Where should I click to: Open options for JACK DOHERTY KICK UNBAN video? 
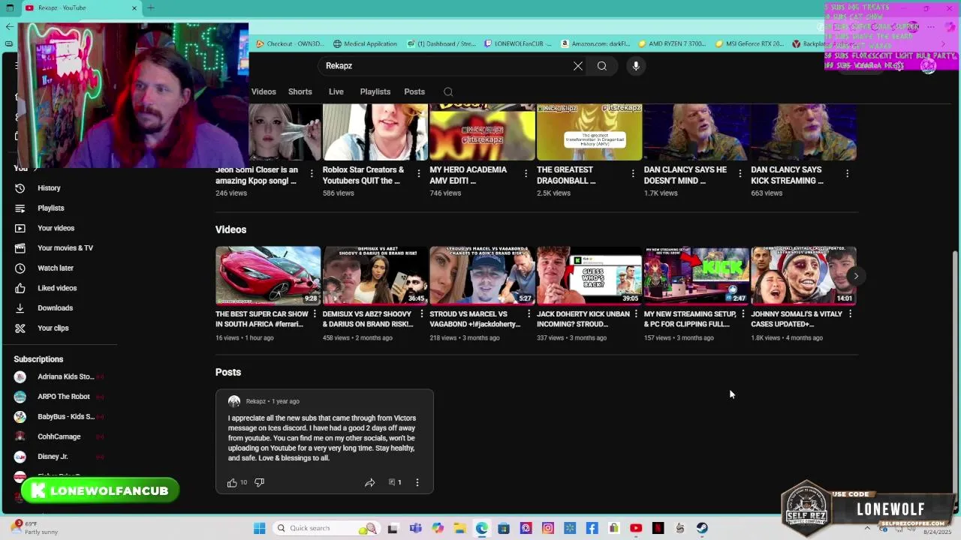(x=636, y=314)
